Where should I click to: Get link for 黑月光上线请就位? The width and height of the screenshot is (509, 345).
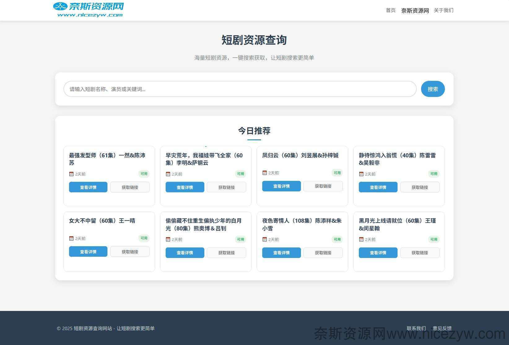pos(420,253)
